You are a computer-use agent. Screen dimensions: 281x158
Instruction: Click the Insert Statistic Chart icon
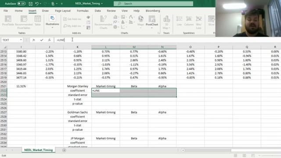[123, 22]
